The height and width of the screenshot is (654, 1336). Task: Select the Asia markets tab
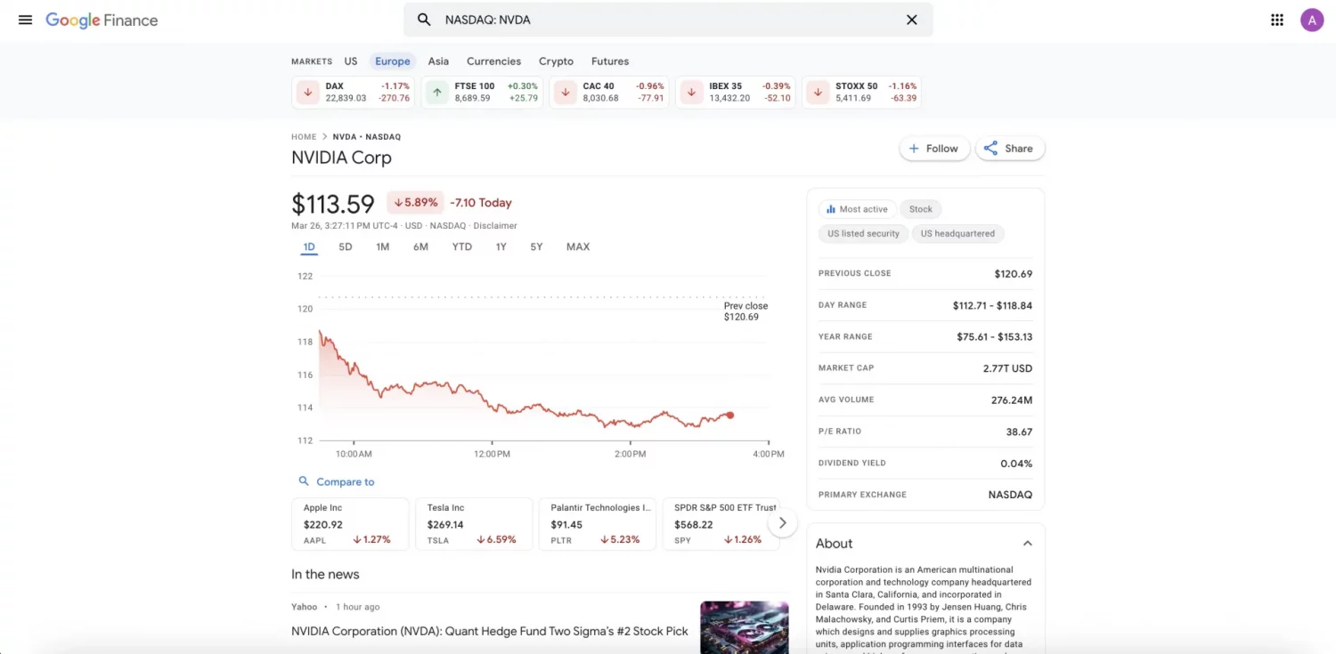click(x=438, y=61)
